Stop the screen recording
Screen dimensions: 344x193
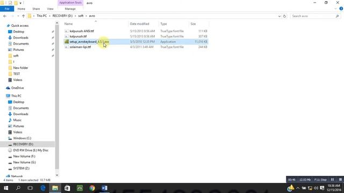(x=340, y=180)
